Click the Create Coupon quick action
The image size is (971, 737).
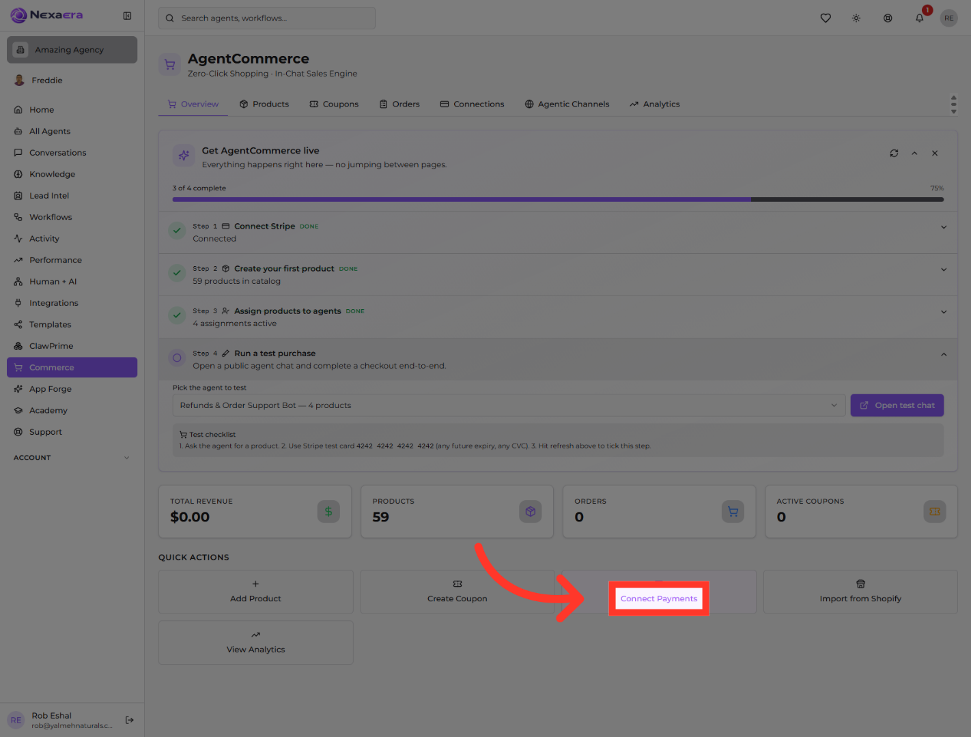click(x=458, y=592)
